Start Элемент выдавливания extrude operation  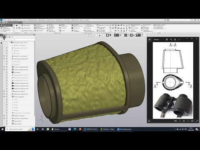pyautogui.click(x=40, y=25)
